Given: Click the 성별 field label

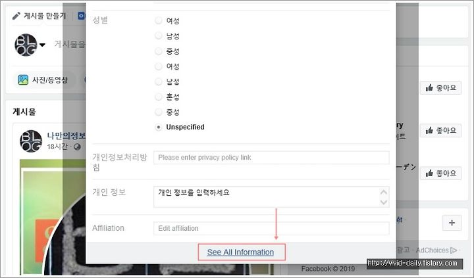Looking at the screenshot, I should 100,20.
